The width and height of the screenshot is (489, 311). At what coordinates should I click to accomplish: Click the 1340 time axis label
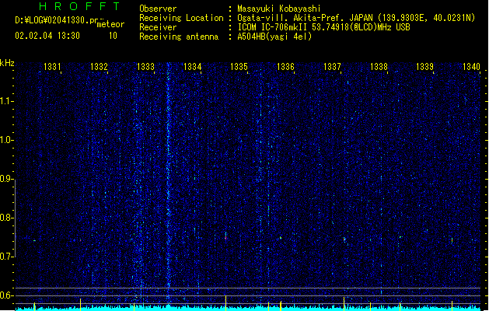coord(471,66)
